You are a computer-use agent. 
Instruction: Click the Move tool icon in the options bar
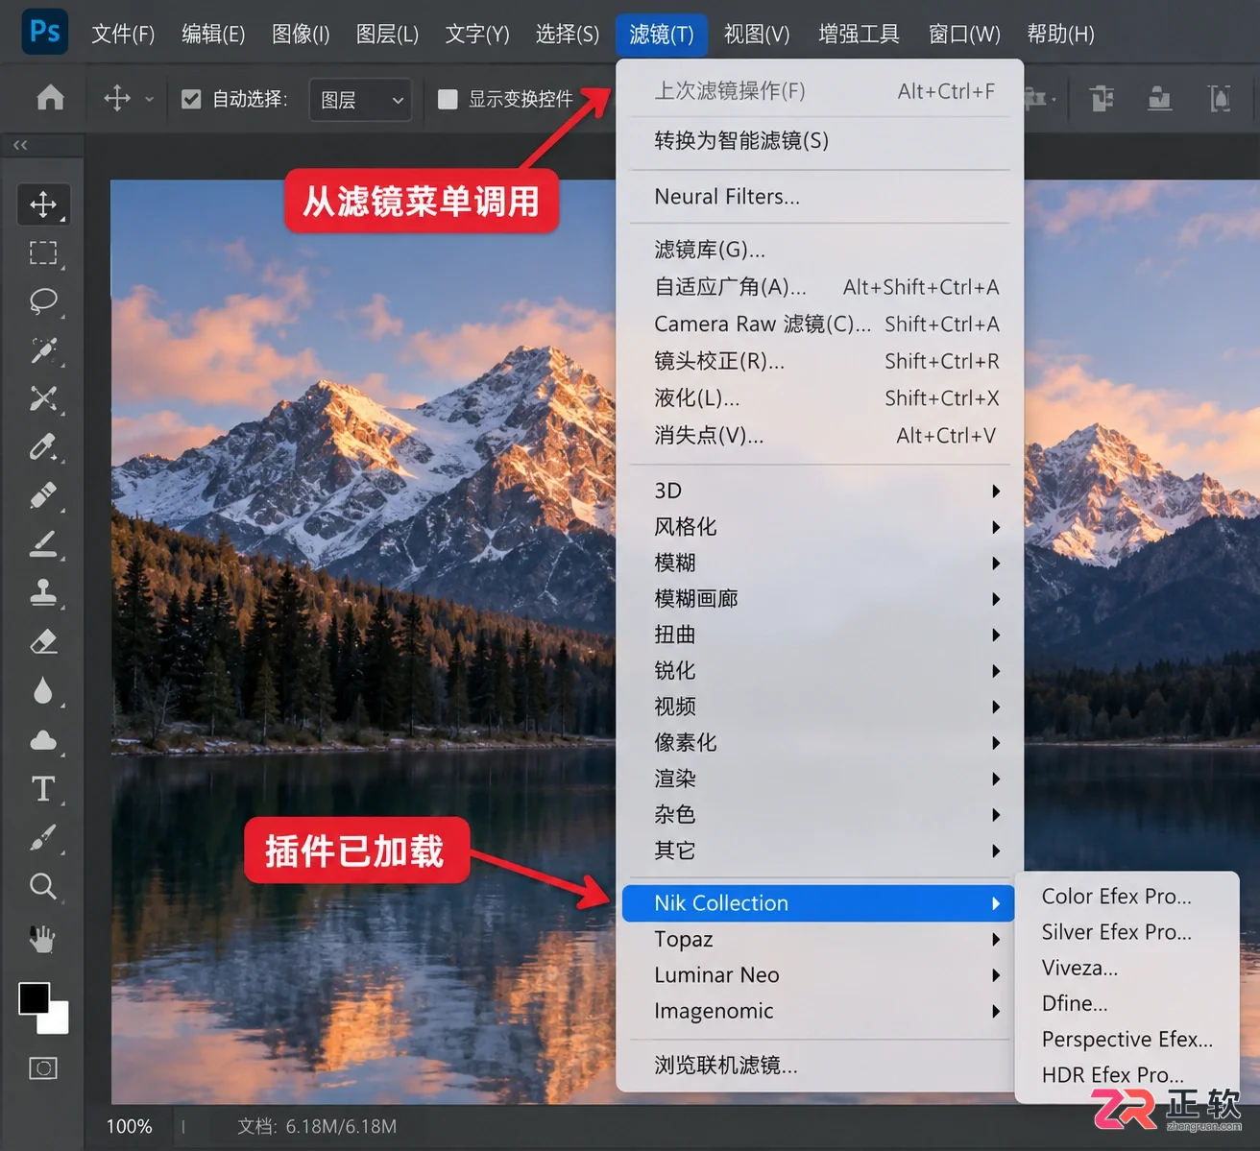(x=117, y=98)
